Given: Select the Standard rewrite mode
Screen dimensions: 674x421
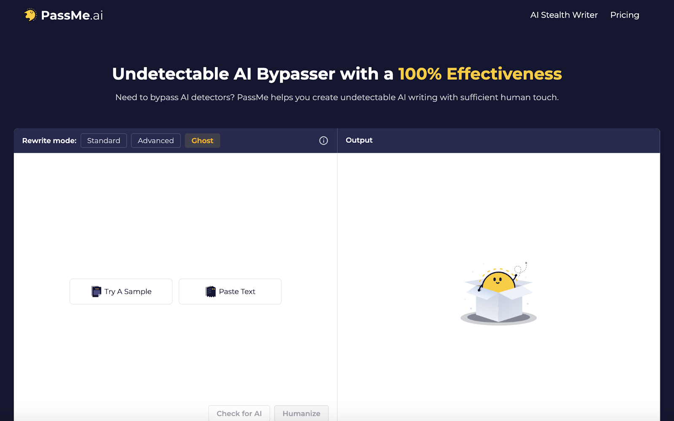Looking at the screenshot, I should [104, 141].
